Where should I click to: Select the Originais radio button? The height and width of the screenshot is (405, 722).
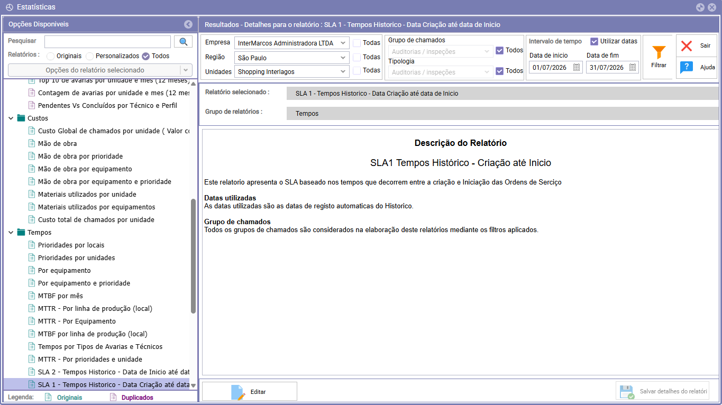click(51, 56)
